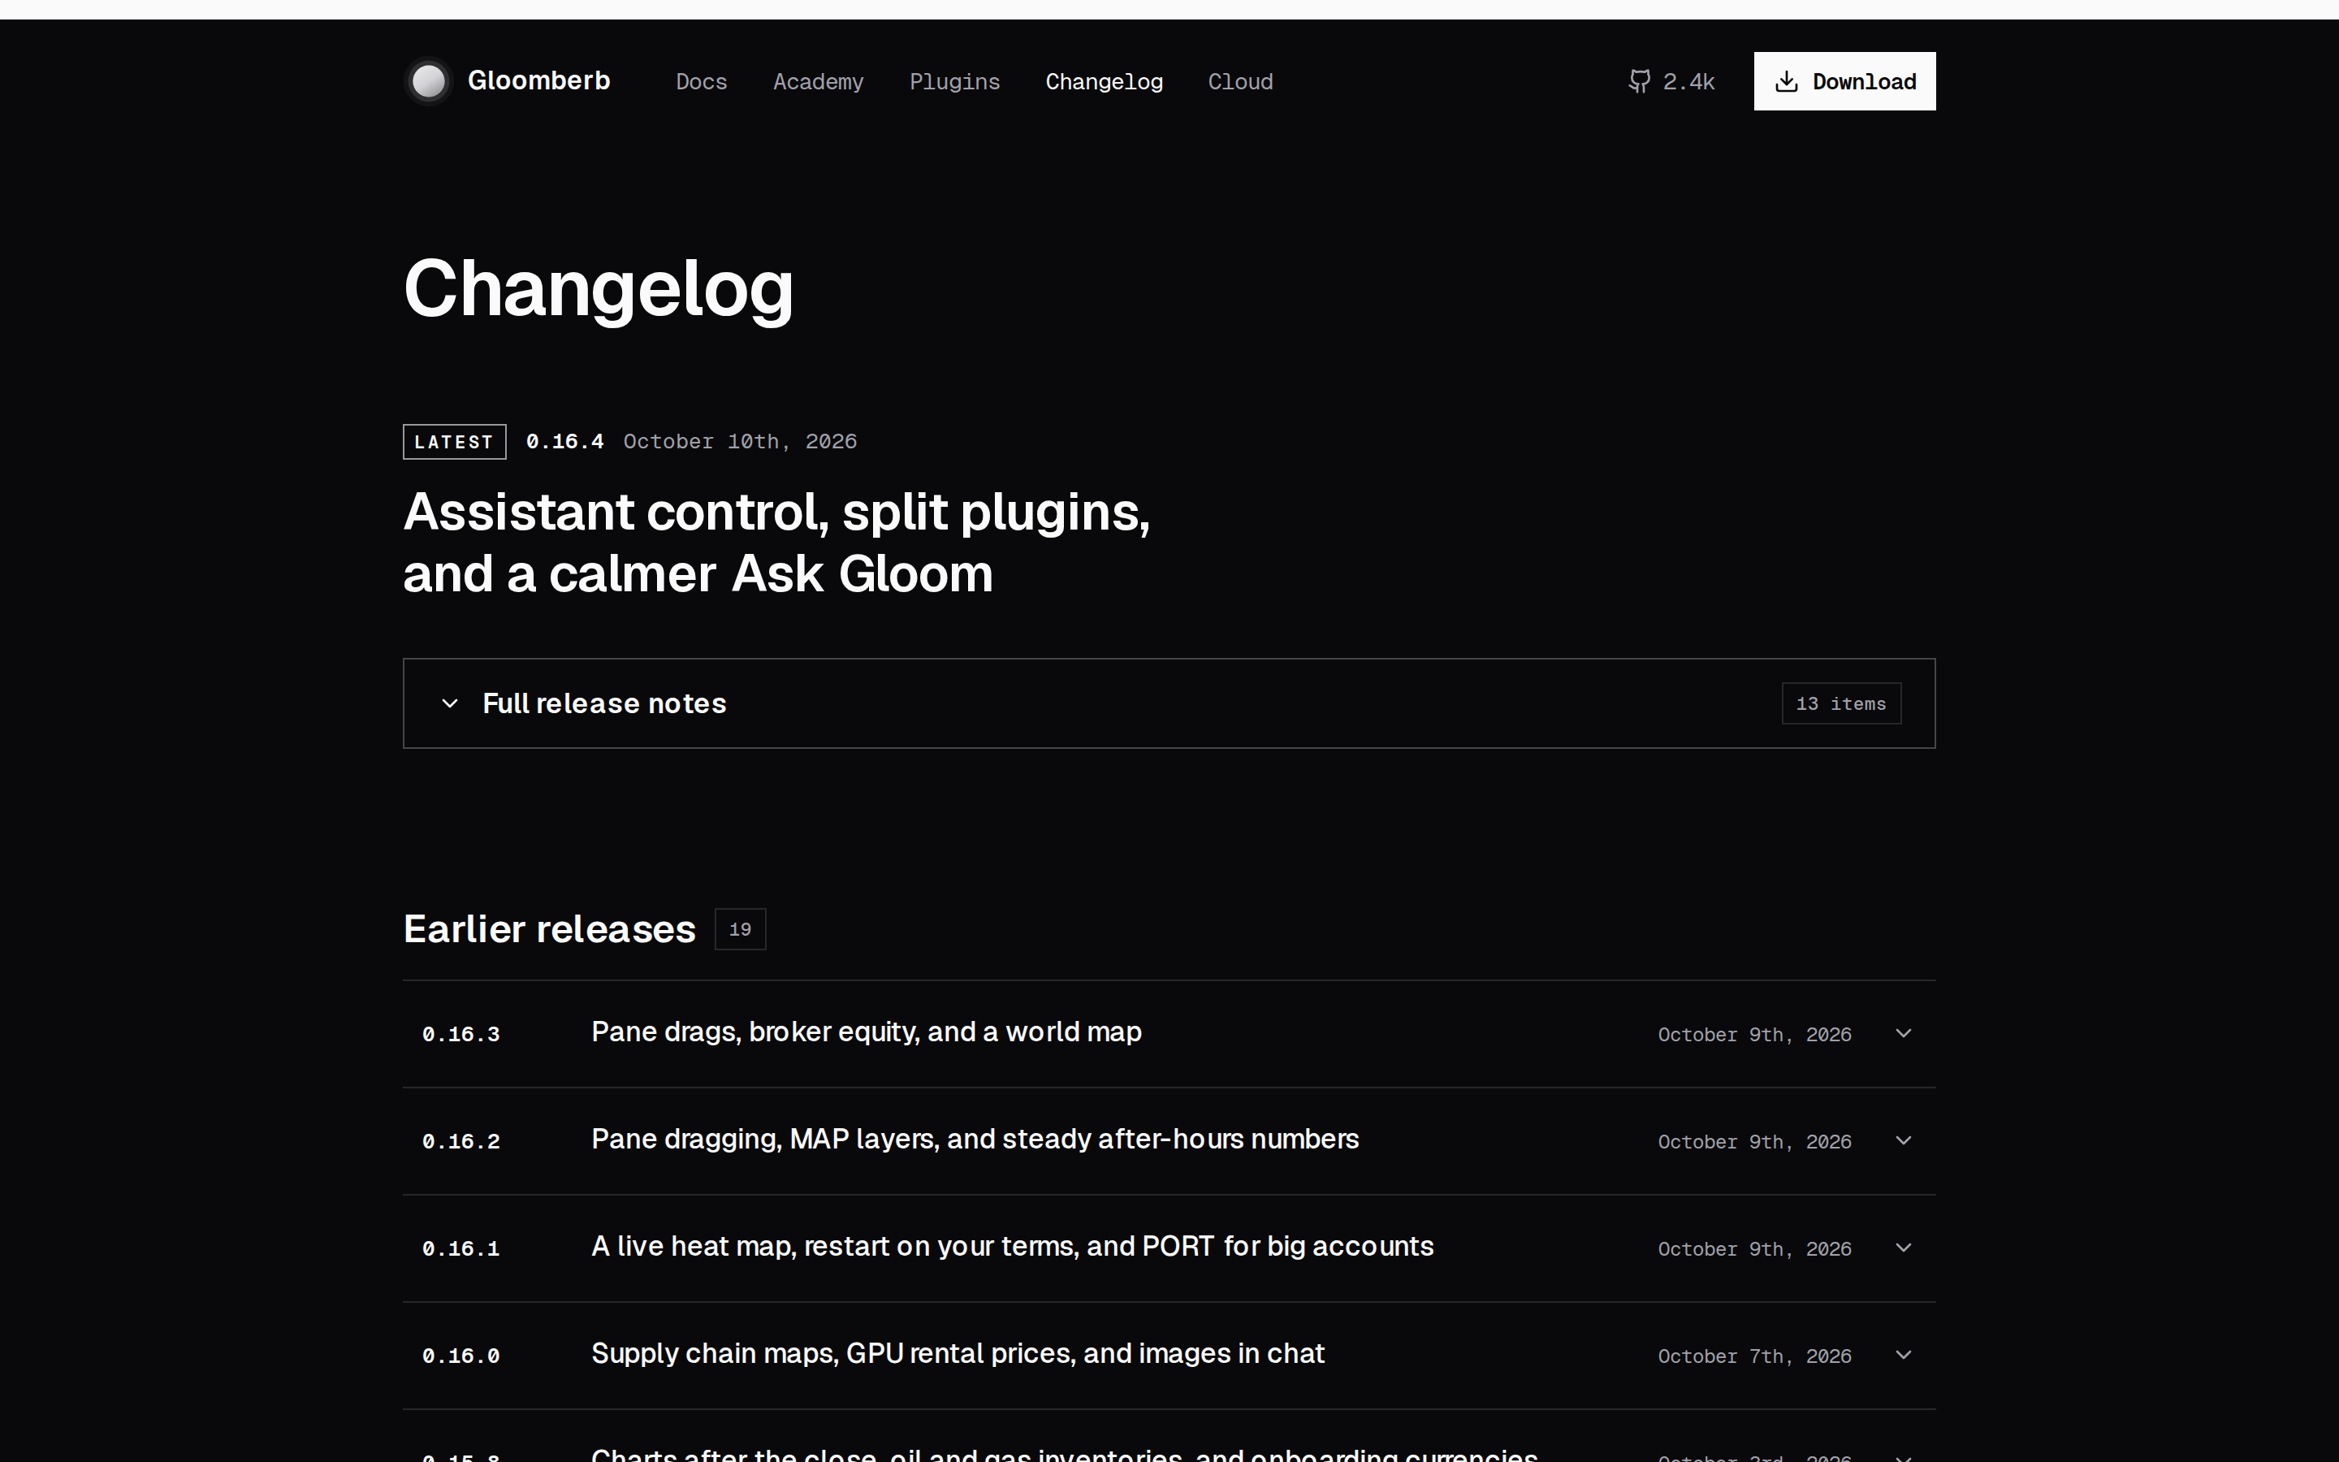
Task: Click the October 9th date on row 0.16.3
Action: pos(1754,1035)
